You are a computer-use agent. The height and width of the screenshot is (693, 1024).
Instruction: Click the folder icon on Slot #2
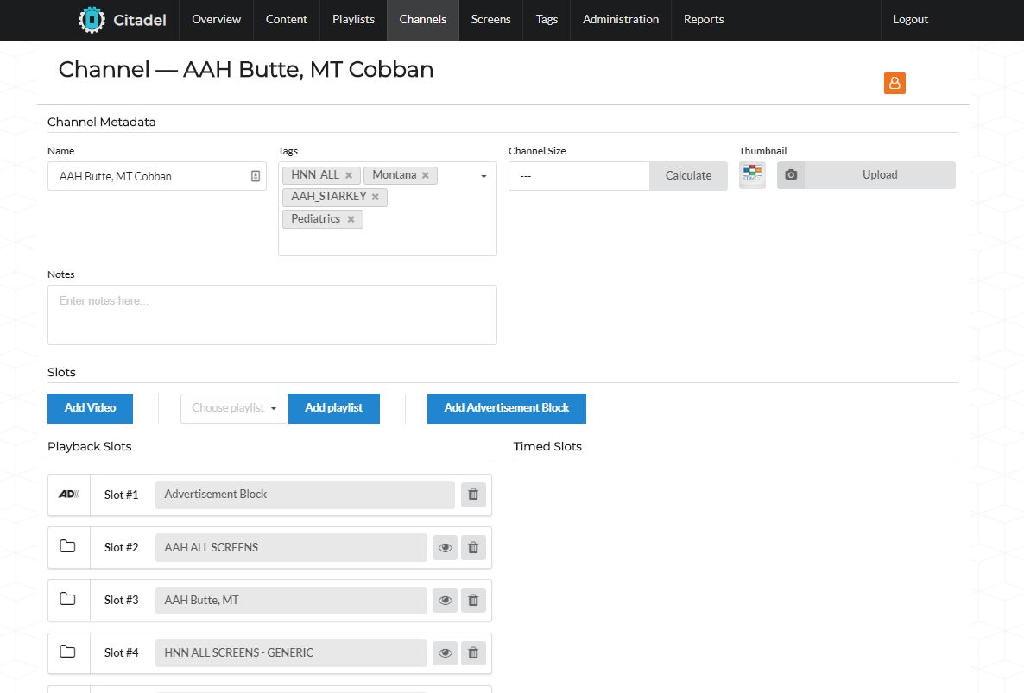(68, 547)
